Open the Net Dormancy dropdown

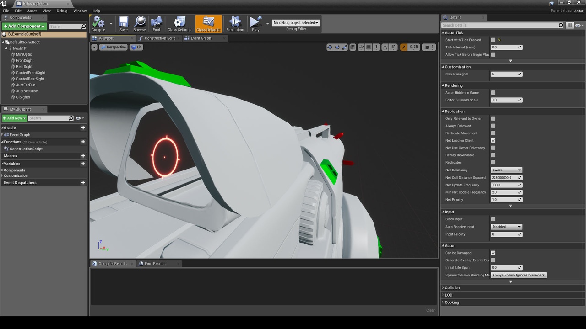pos(506,170)
